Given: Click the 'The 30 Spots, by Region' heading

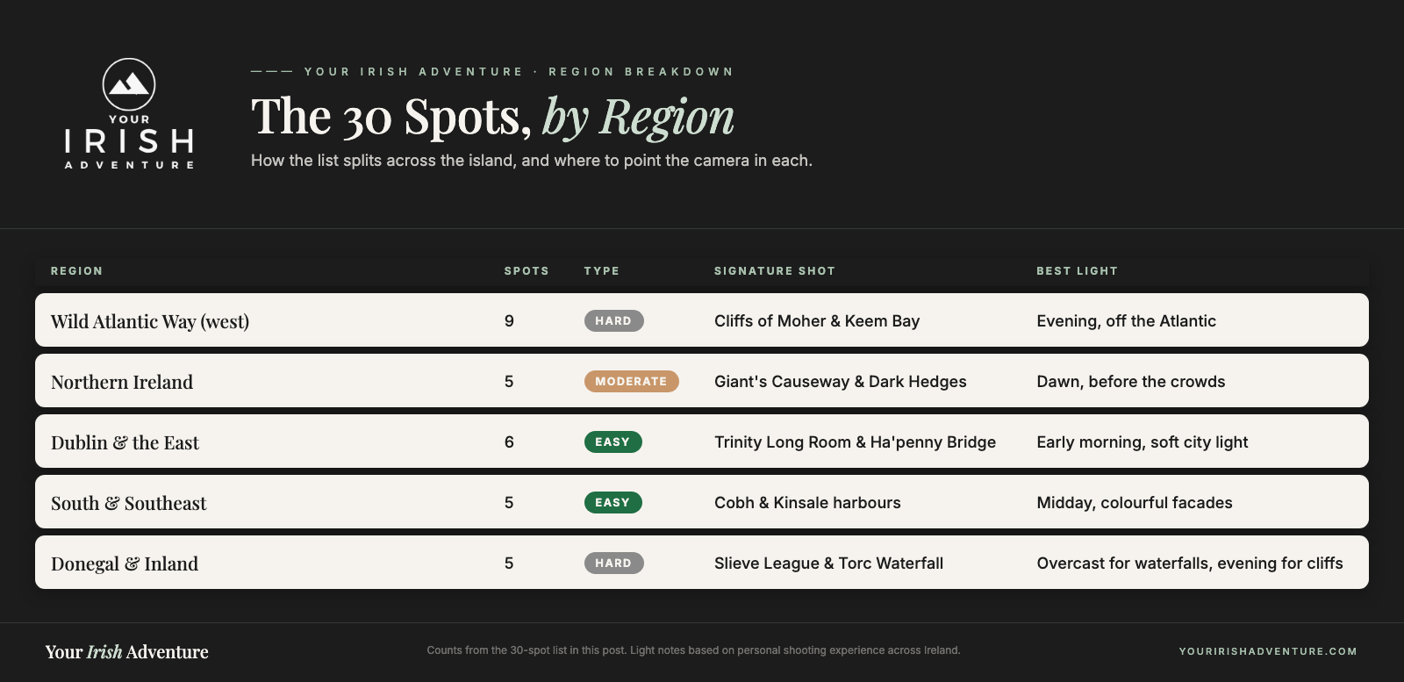Looking at the screenshot, I should pyautogui.click(x=492, y=117).
